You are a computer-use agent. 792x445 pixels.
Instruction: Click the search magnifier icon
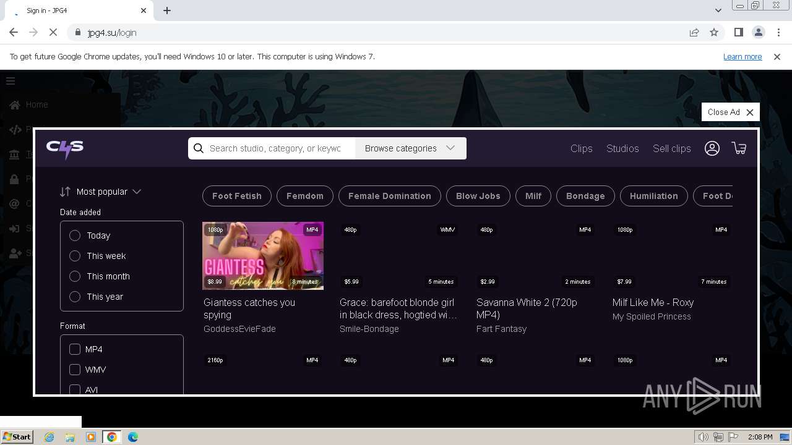pos(199,148)
